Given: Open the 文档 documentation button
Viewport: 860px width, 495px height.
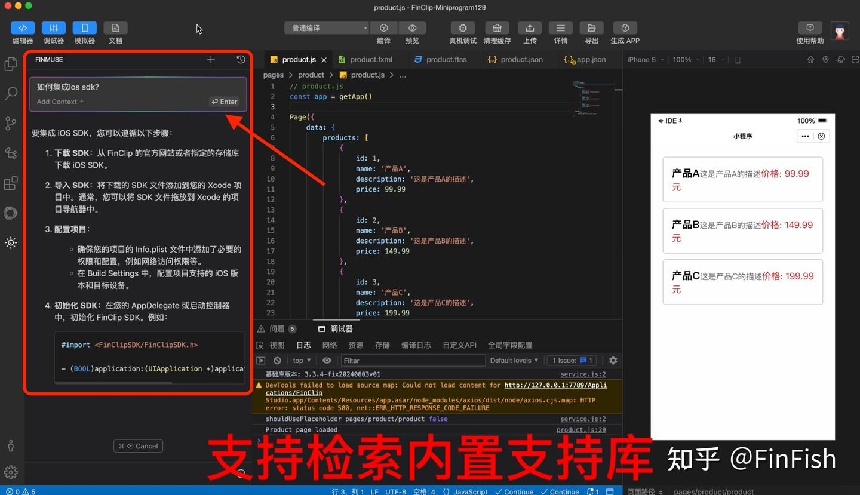Looking at the screenshot, I should 116,28.
